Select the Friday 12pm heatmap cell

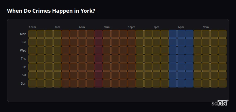point(132,67)
